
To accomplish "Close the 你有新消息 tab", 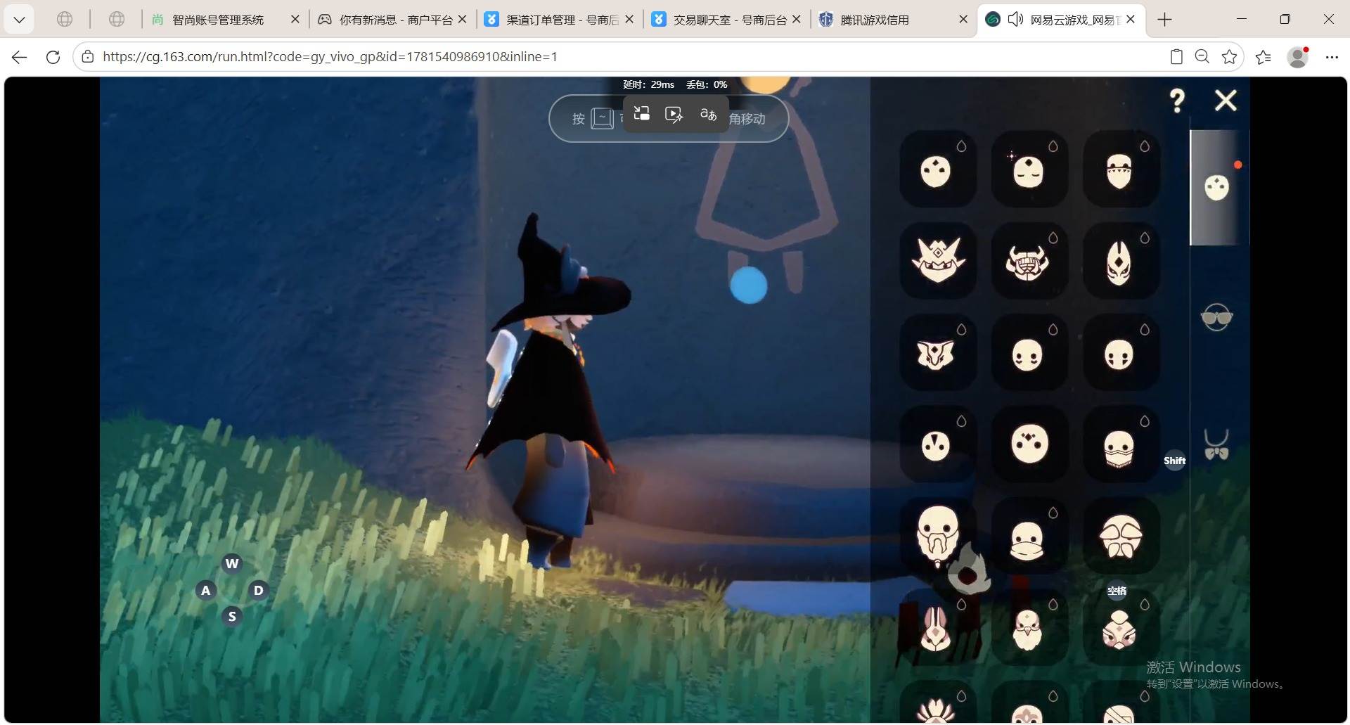I will pos(462,20).
